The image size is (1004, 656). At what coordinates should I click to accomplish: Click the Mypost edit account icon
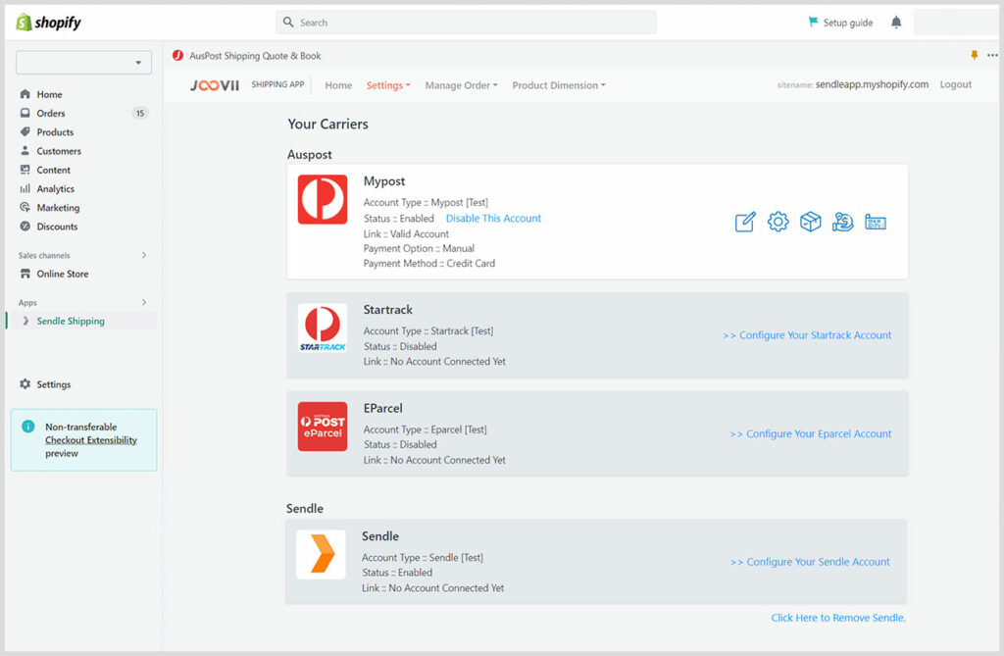pyautogui.click(x=745, y=222)
